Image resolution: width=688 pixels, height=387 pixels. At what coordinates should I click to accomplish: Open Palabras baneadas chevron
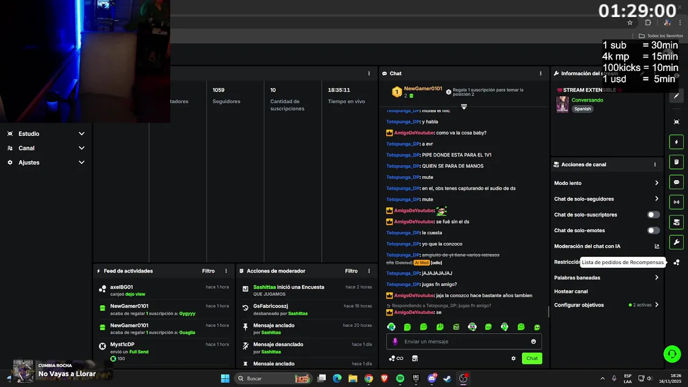(656, 278)
